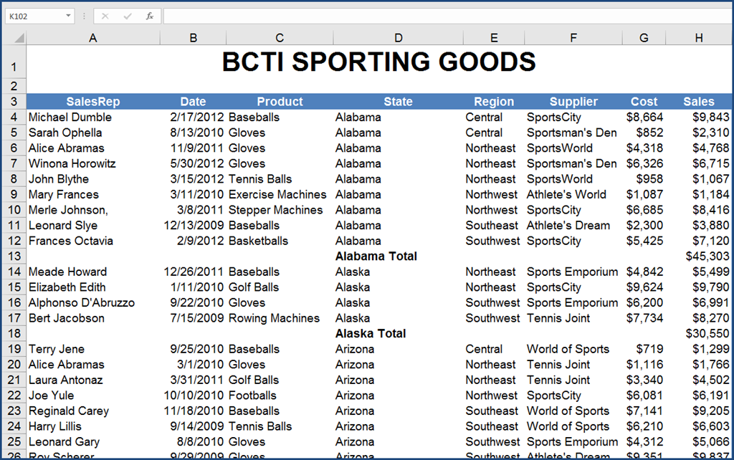Select row 18 header
This screenshot has width=734, height=460.
(14, 334)
